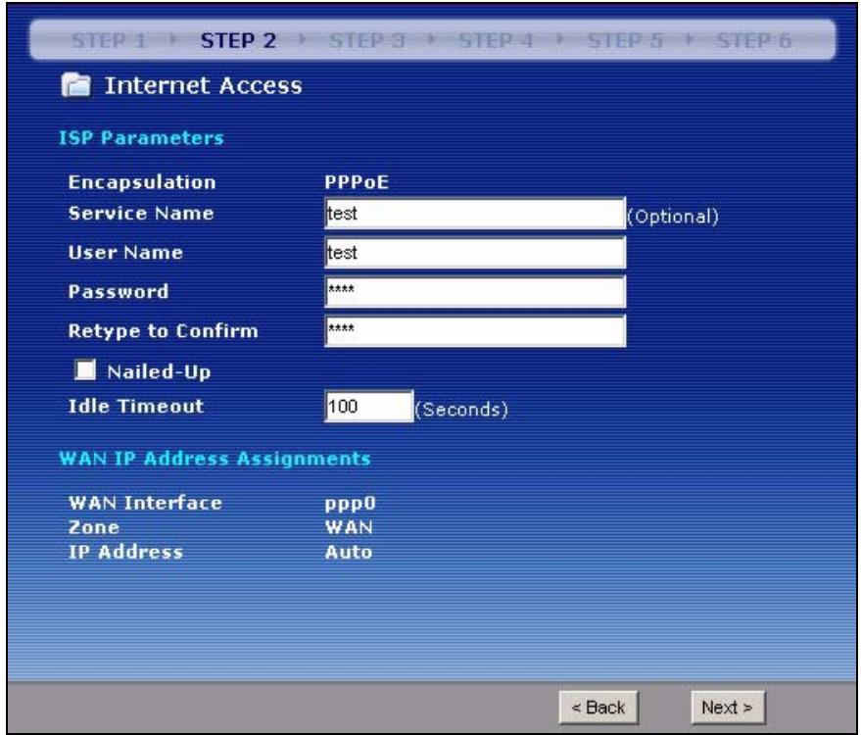Viewport: 861px width, 735px height.
Task: Click the Service Name label
Action: (x=141, y=213)
